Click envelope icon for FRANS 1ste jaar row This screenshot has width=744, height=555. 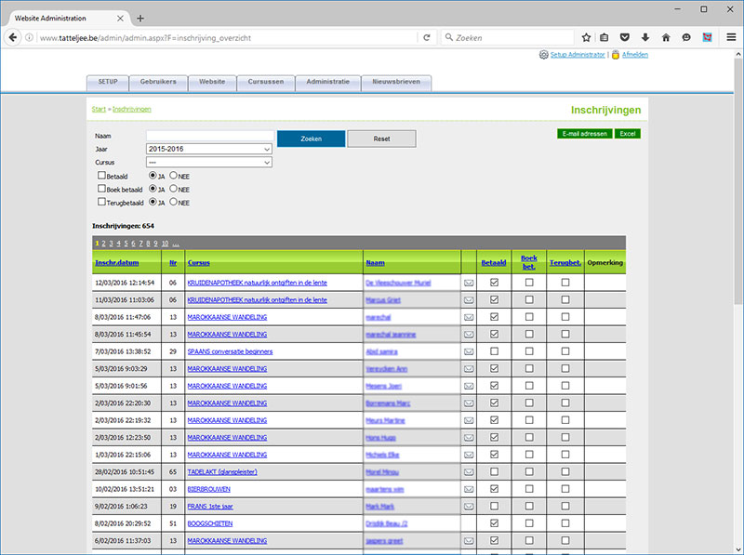pos(469,506)
